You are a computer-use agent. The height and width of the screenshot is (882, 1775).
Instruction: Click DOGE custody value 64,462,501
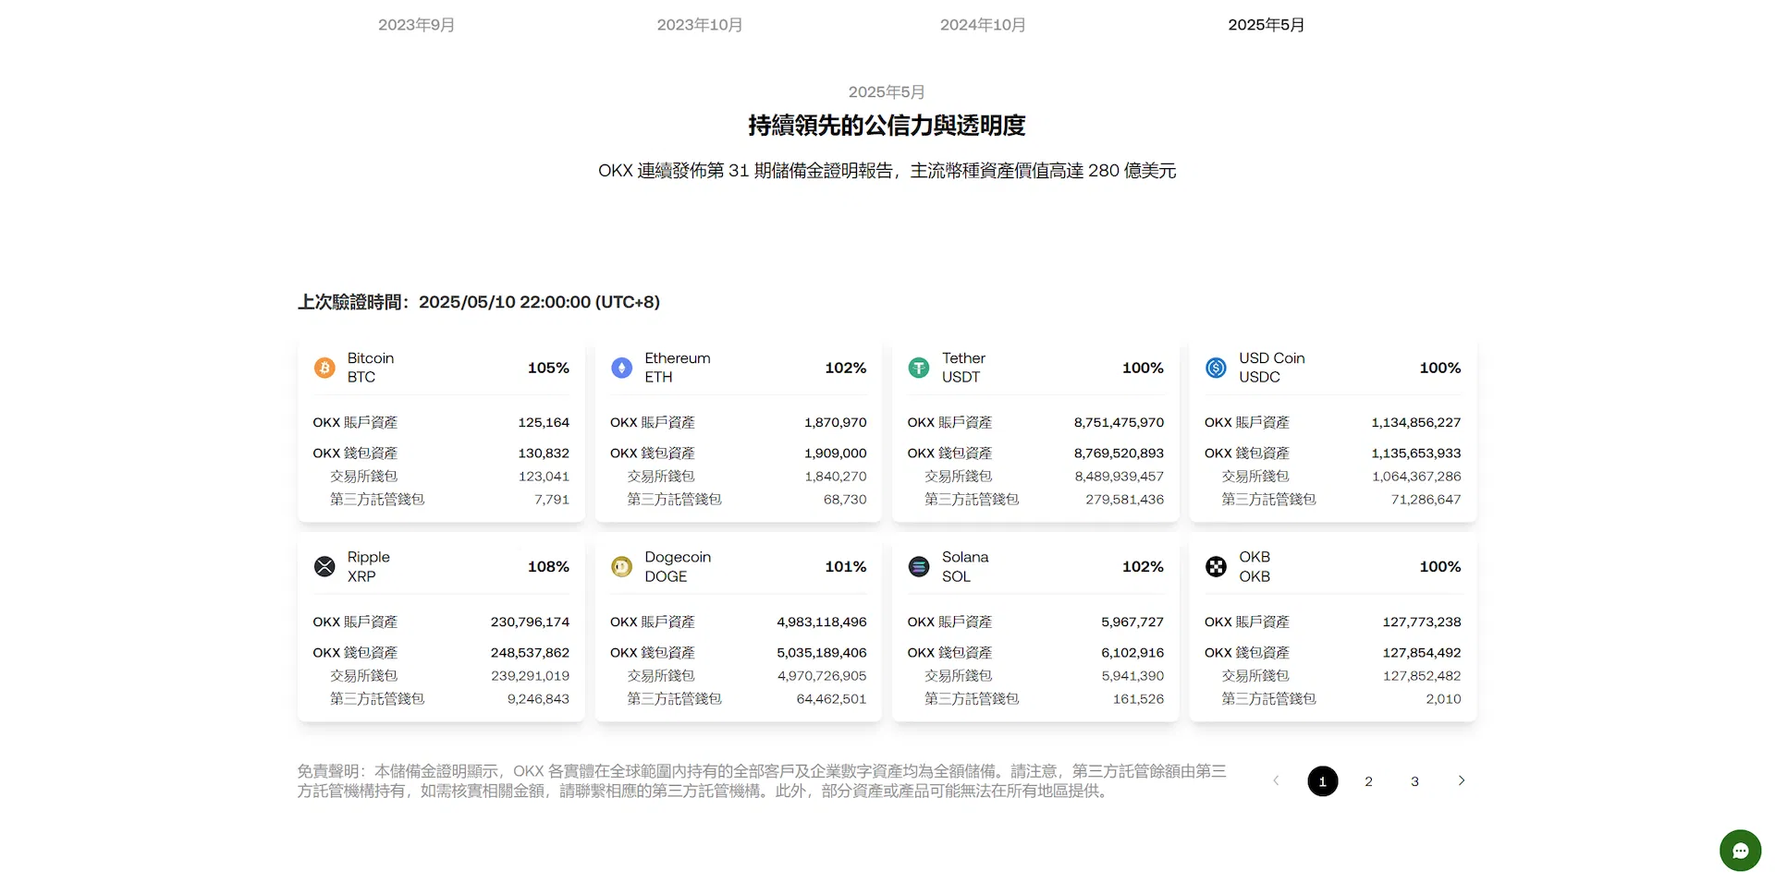pos(832,698)
